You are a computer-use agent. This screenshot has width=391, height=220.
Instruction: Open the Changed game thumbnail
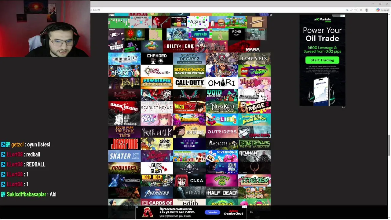[157, 58]
